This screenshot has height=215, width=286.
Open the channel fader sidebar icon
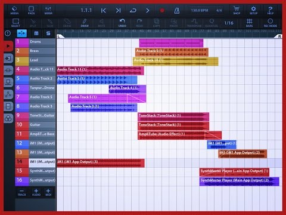tap(8, 70)
